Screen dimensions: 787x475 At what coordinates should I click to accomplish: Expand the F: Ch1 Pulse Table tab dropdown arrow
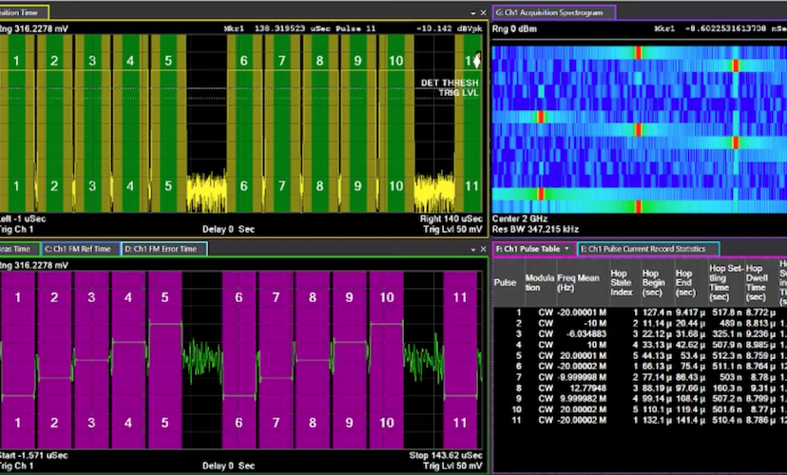click(x=567, y=249)
